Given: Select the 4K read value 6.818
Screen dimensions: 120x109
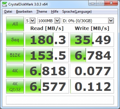Looking at the screenshot, I should 47,71.
